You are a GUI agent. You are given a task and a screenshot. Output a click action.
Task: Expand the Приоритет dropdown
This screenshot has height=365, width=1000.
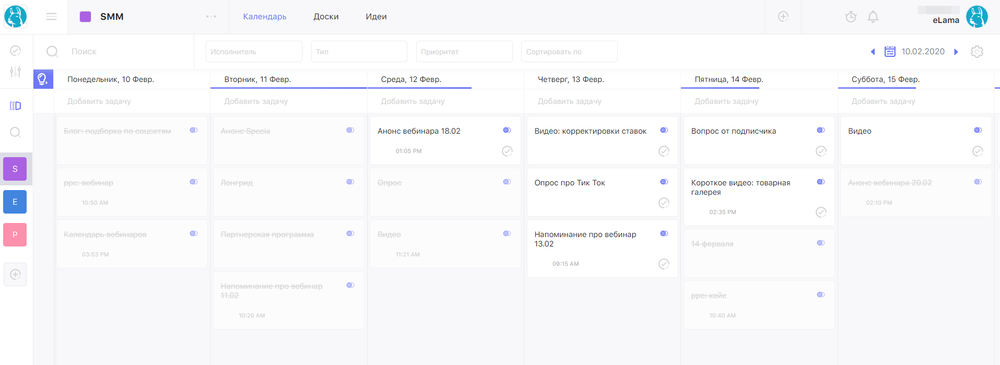tap(464, 52)
